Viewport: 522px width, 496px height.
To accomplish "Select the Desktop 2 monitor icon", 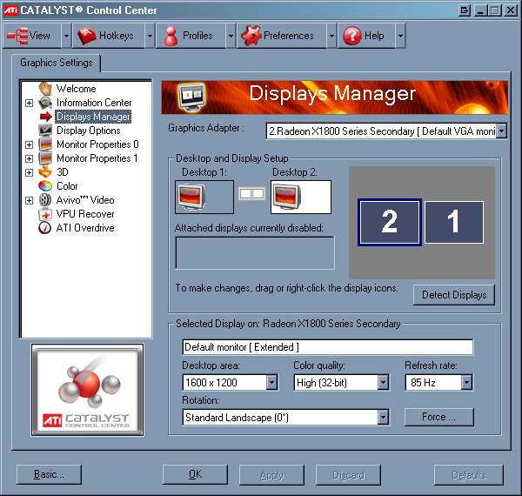I will (287, 197).
